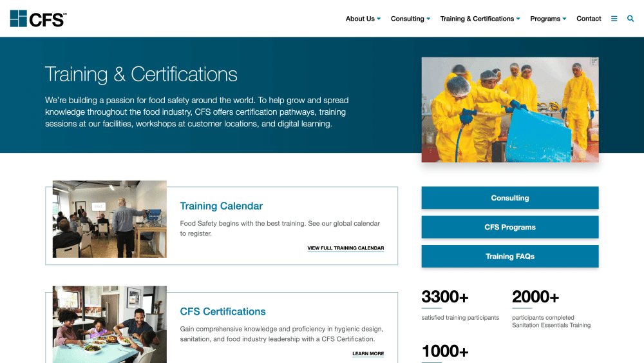Click the Training Calendar description paragraph
This screenshot has height=363, width=644.
point(279,228)
